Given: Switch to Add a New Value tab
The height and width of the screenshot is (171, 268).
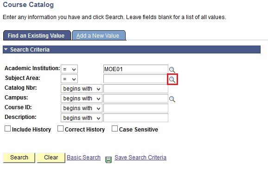Looking at the screenshot, I should (99, 35).
